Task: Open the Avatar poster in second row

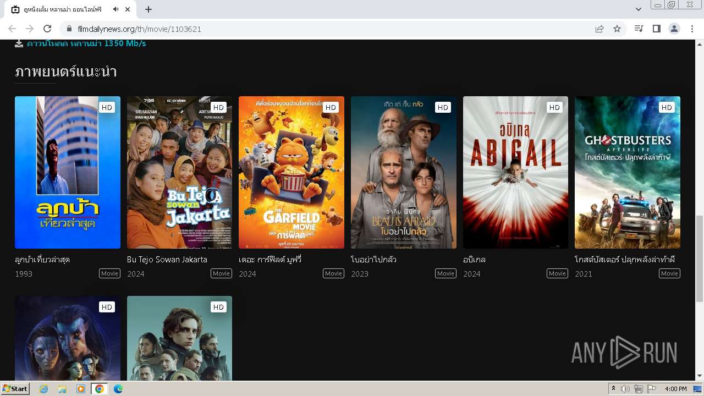Action: 68,338
